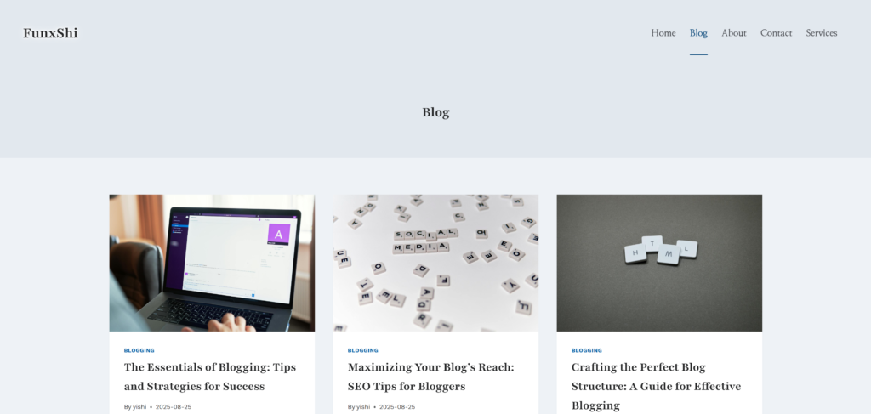Click the Blog page heading

(435, 112)
